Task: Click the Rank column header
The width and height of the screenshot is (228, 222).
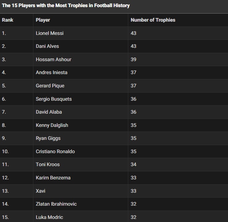Action: pyautogui.click(x=8, y=20)
